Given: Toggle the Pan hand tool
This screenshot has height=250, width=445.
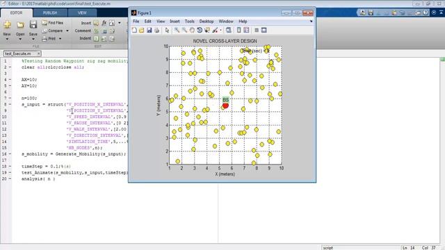Looking at the screenshot, I should [x=192, y=31].
